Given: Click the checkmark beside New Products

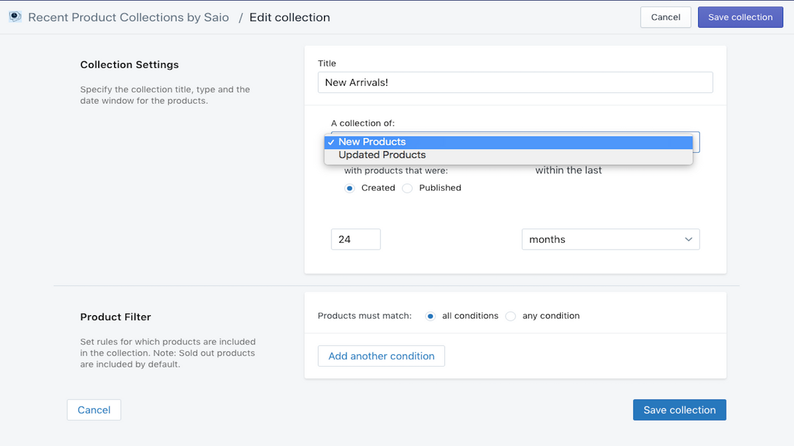Looking at the screenshot, I should 331,142.
